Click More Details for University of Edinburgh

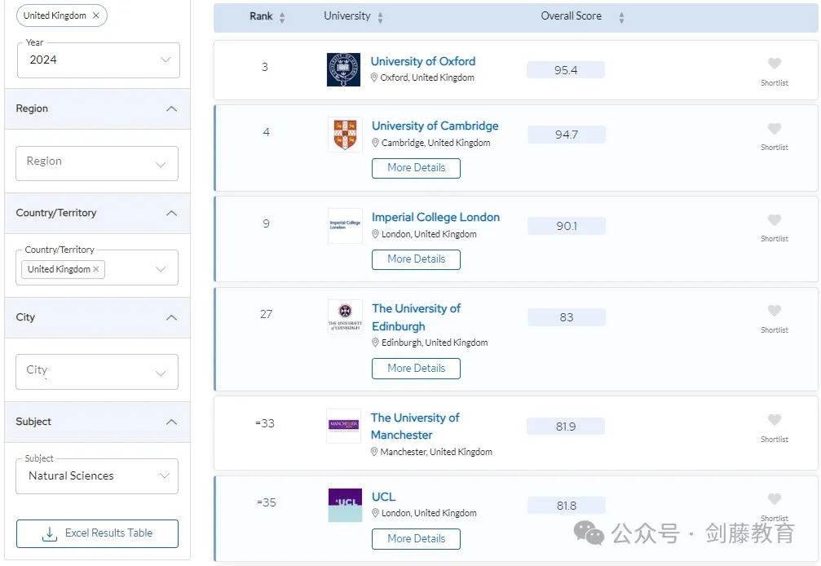tap(417, 368)
